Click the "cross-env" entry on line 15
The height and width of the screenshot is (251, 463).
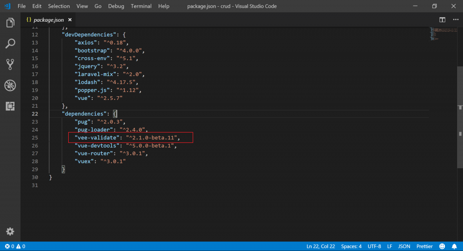pyautogui.click(x=106, y=58)
